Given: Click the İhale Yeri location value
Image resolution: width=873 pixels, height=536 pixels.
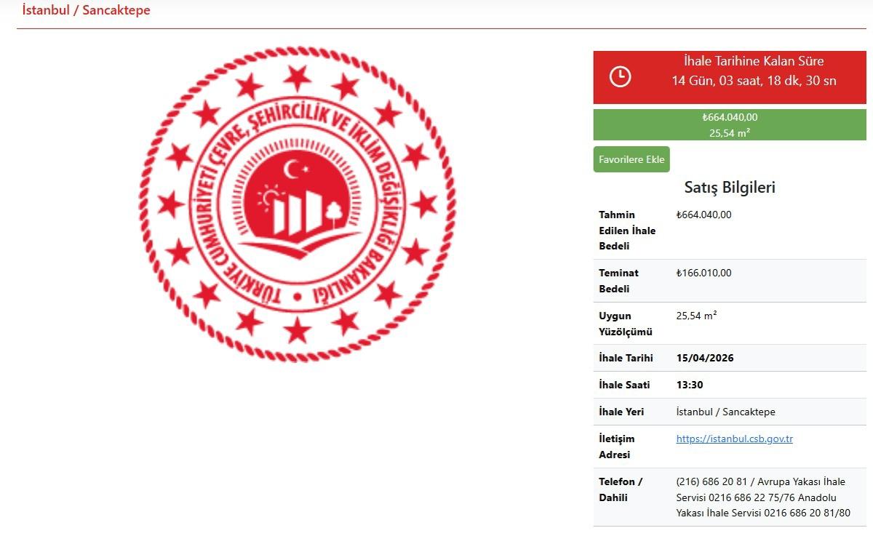Looking at the screenshot, I should 725,412.
